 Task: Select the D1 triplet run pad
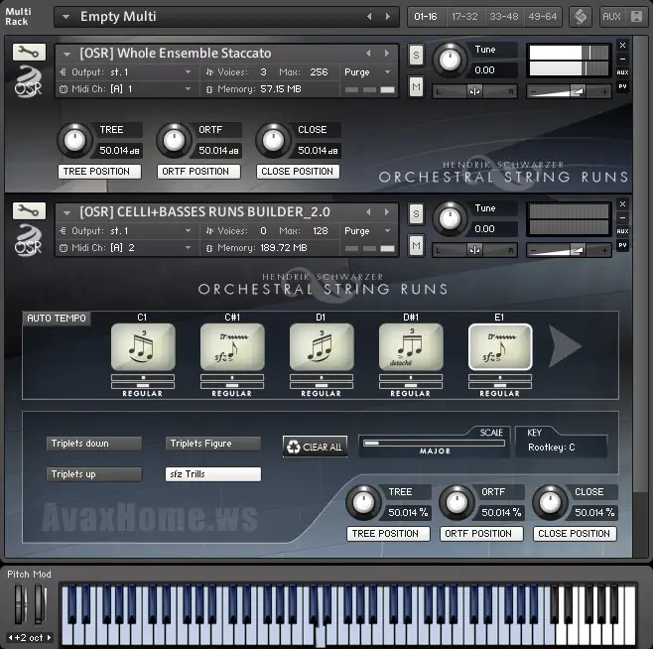point(322,347)
